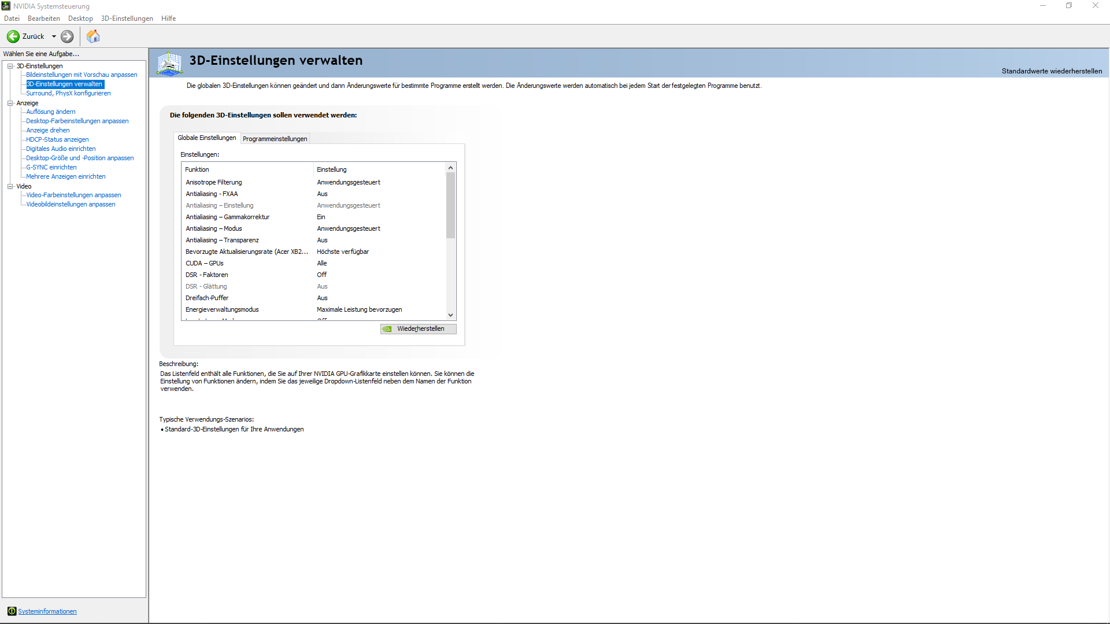Select Antialiasing - FXAA setting row

pyautogui.click(x=314, y=194)
